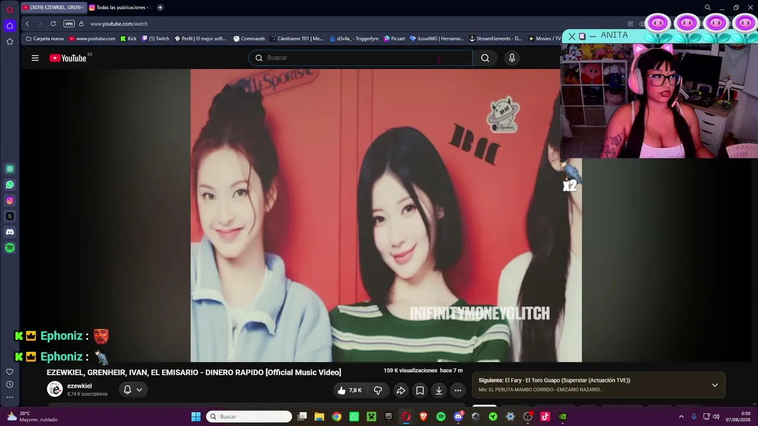The image size is (758, 426).
Task: Open sidebar three-dots setup menu
Action: coord(9,398)
